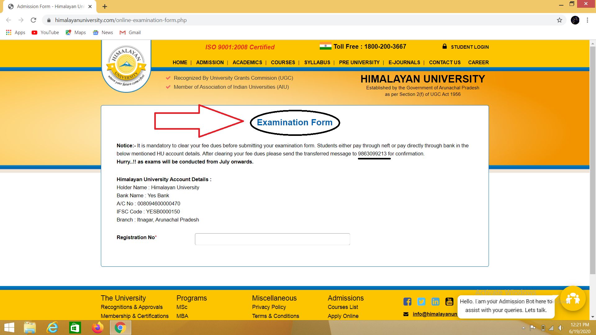
Task: Bookmark this page with the star icon
Action: pos(559,20)
